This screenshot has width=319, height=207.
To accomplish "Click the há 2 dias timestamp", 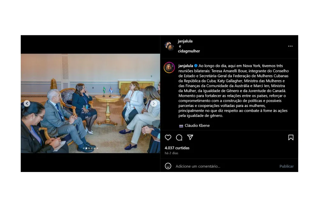I will point(171,153).
